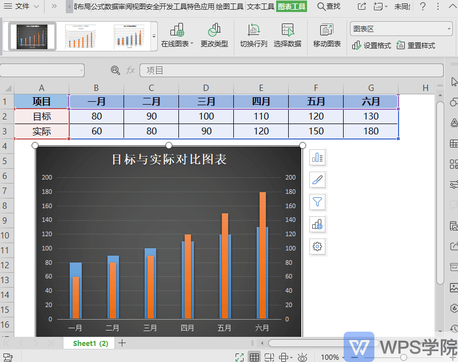Switch rows and columns (切换行列)
The image size is (458, 362).
pos(253,35)
